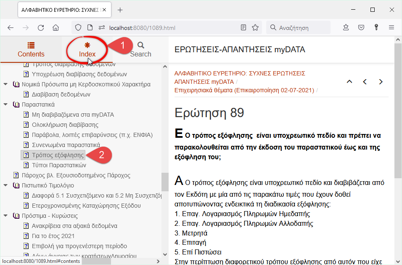Open a new browser tab
402x265 pixels.
click(x=120, y=10)
